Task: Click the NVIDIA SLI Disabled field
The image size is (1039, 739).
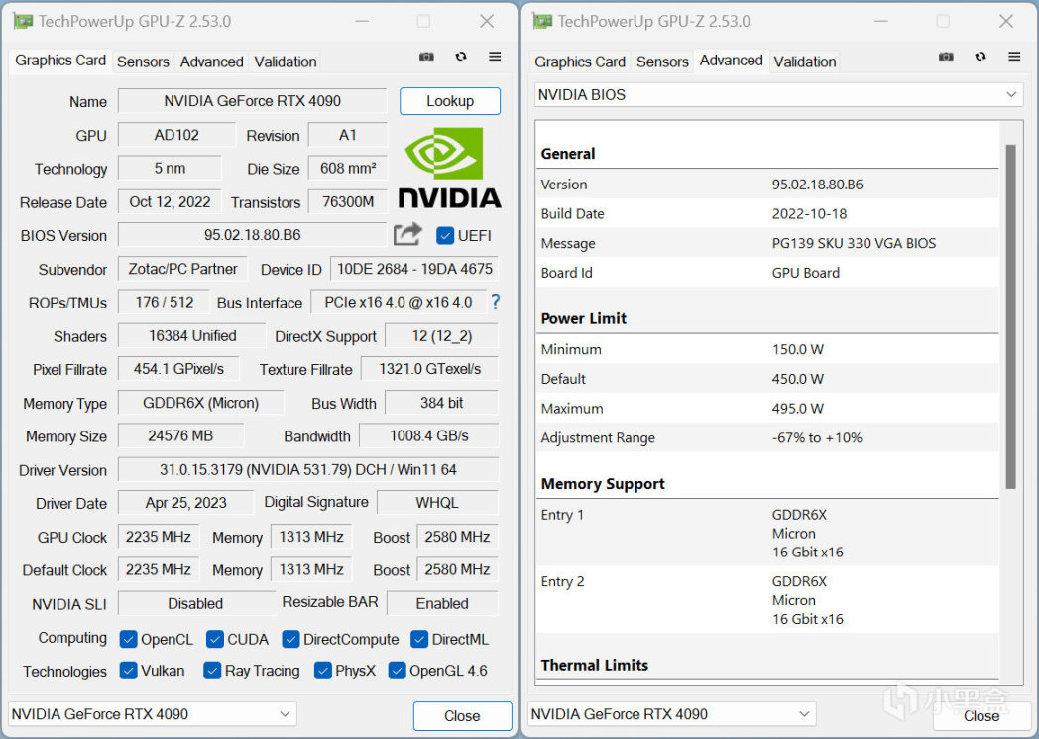Action: 195,603
